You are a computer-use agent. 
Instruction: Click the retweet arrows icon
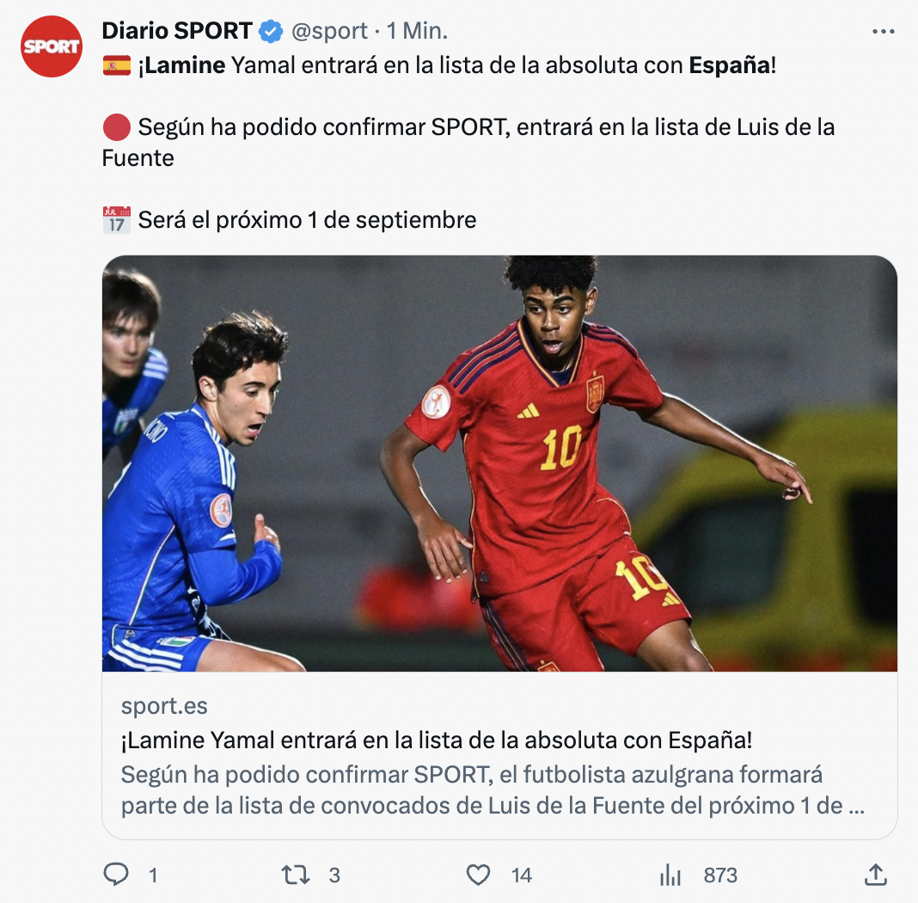[296, 875]
